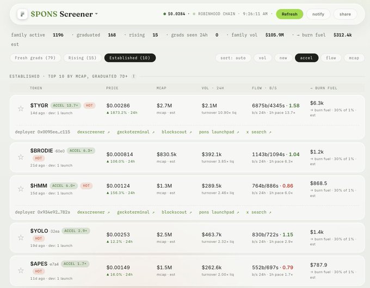Choose sort: auto option
This screenshot has width=370, height=288.
[x=233, y=58]
